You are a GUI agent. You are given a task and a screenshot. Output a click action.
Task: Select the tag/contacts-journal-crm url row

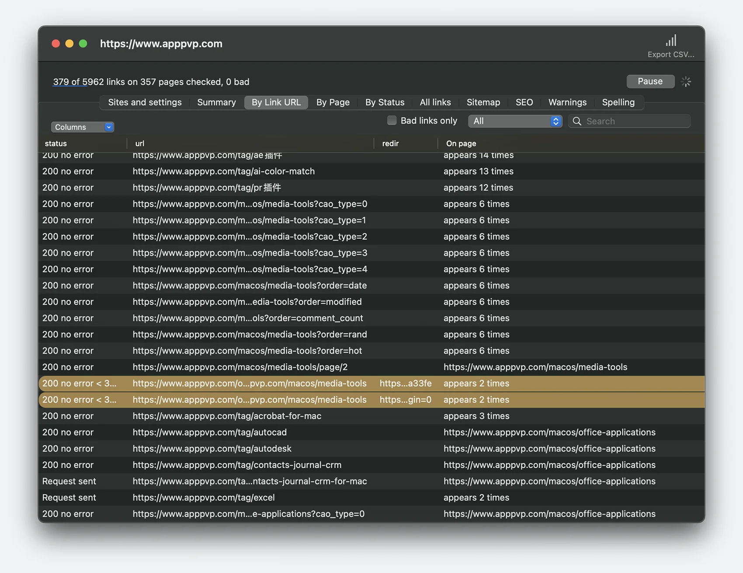click(x=237, y=465)
